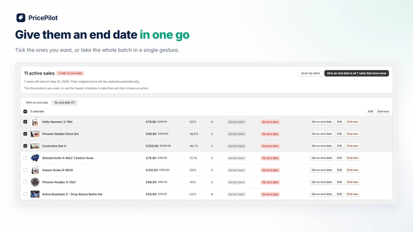This screenshot has width=413, height=232.
Task: Click the No end date badge for Impact Drake
Action: [270, 170]
